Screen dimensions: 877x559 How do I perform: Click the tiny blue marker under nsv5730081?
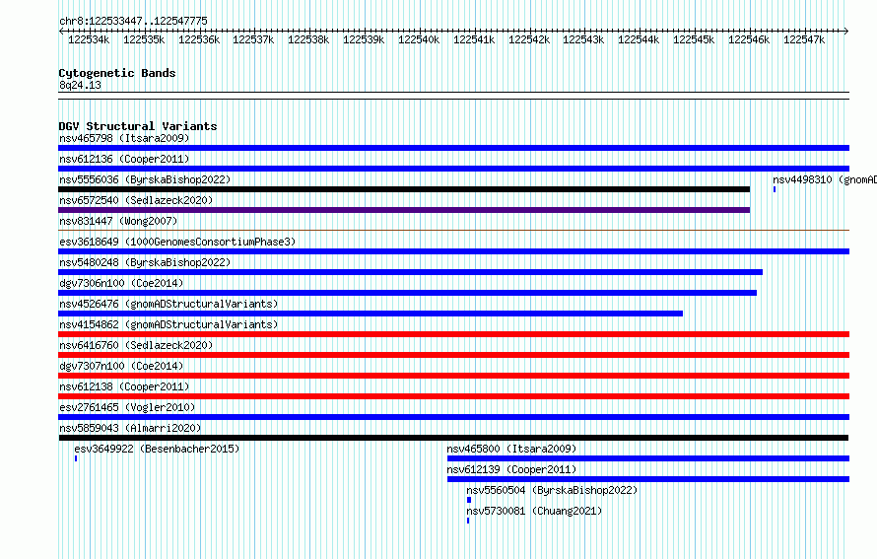(468, 521)
